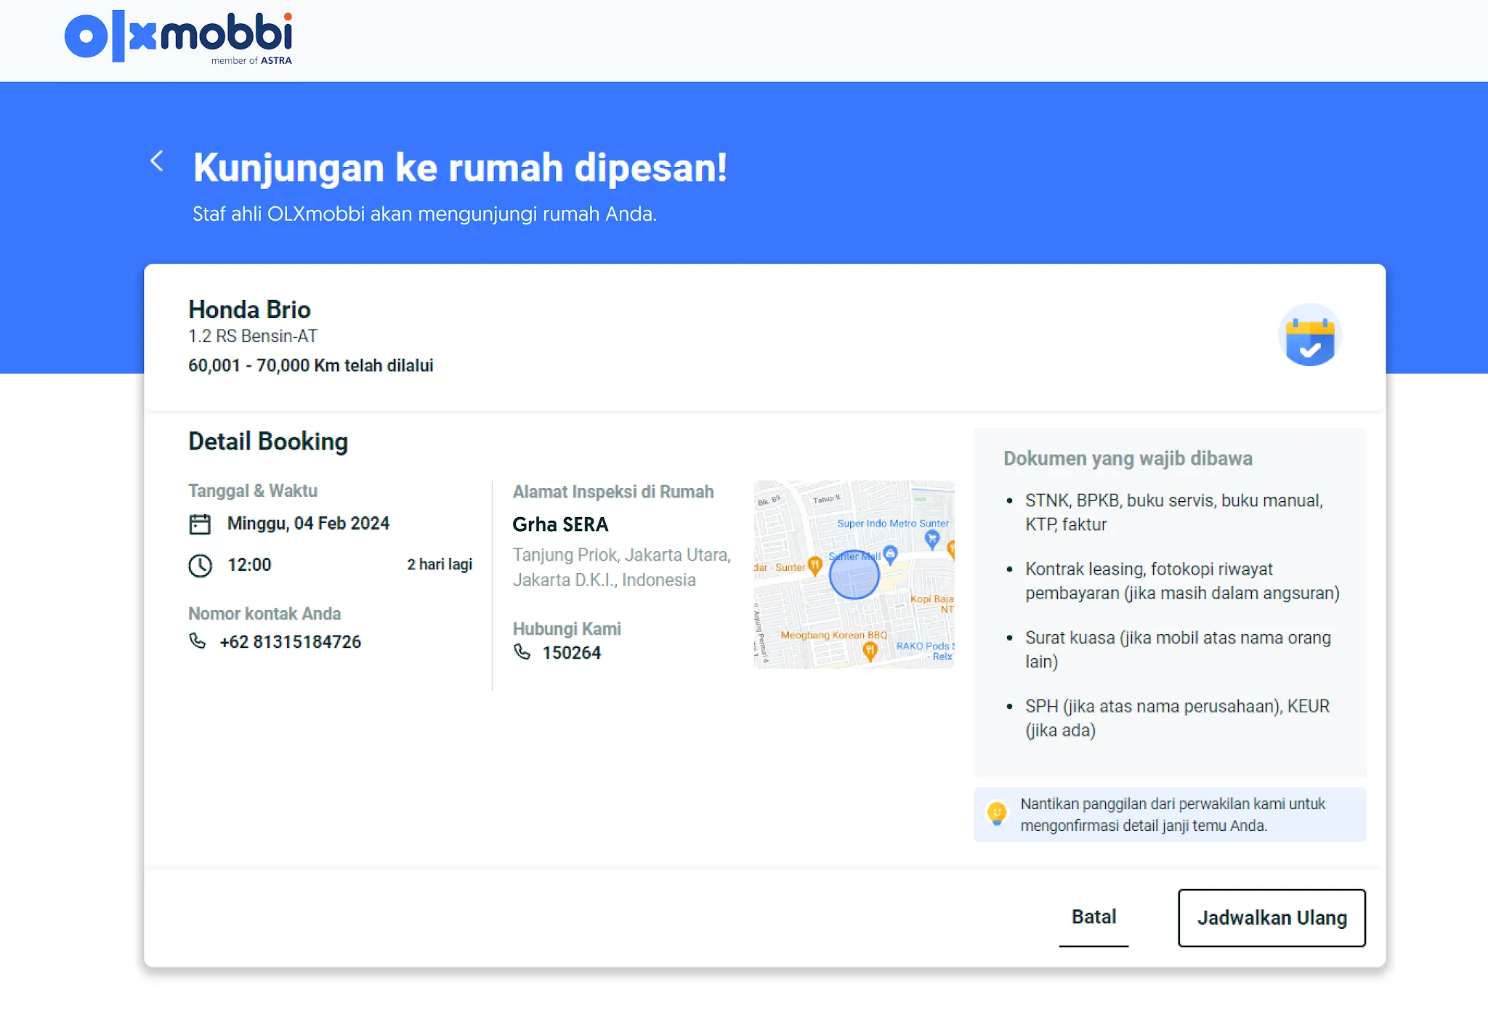Click the OLXmobbi logo
This screenshot has width=1488, height=1019.
pos(179,38)
